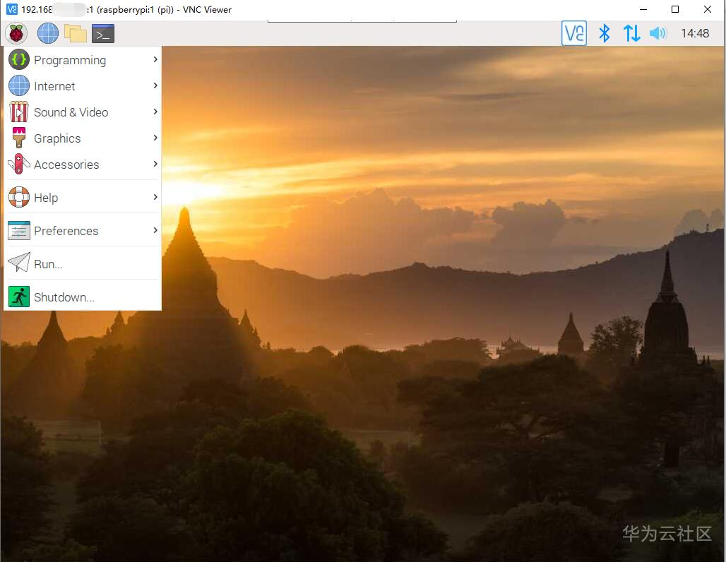Expand arrow beside Help
Viewport: 726px width, 562px height.
[155, 197]
